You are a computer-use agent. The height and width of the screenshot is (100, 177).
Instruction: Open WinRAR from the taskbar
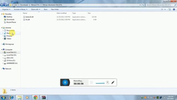click(44, 97)
